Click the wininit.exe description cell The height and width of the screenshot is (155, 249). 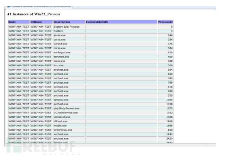click(x=61, y=43)
